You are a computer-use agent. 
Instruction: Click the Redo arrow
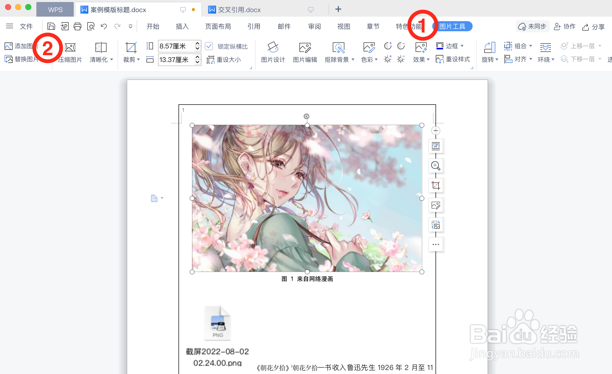click(117, 26)
